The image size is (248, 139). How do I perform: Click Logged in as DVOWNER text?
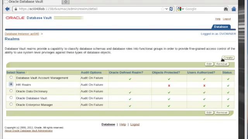point(218,34)
